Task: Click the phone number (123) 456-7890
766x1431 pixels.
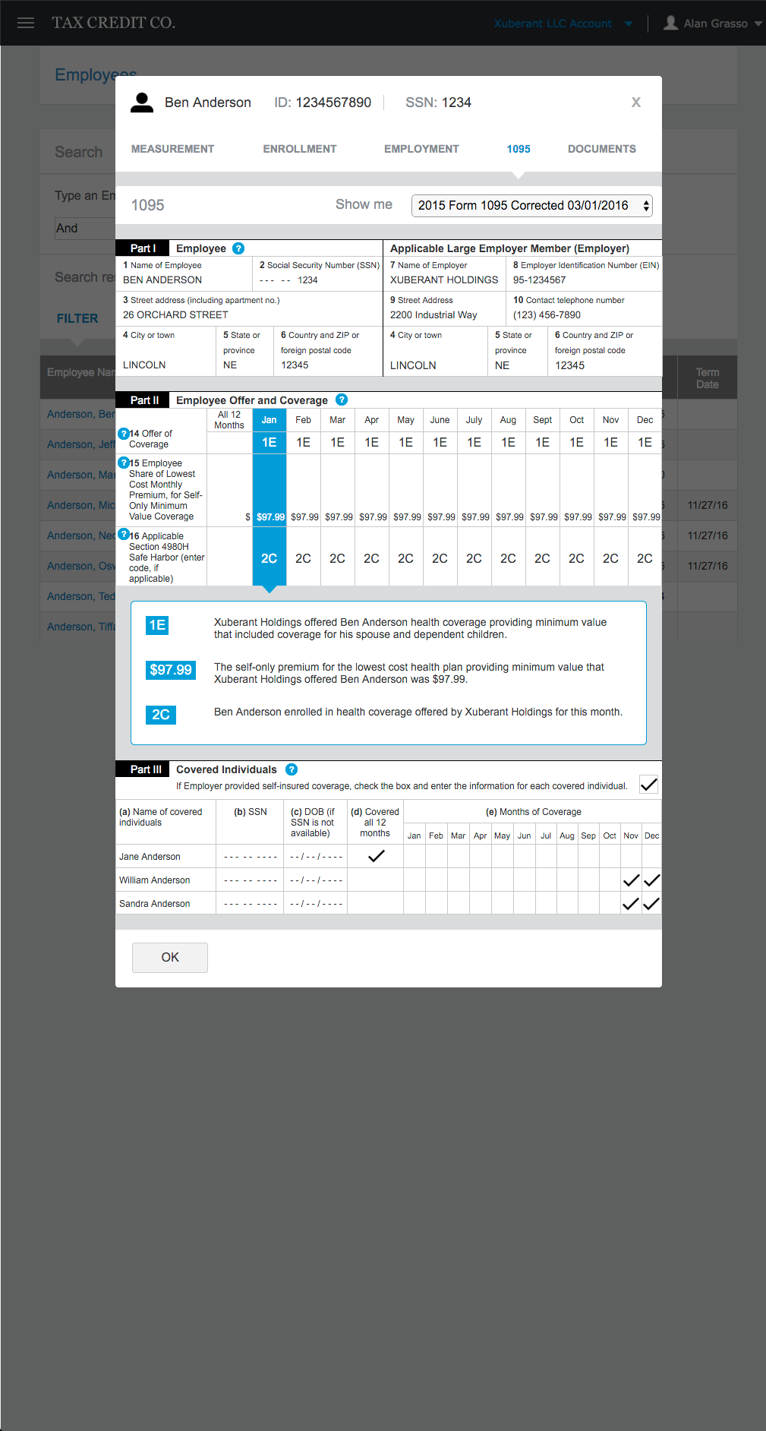Action: coord(547,314)
